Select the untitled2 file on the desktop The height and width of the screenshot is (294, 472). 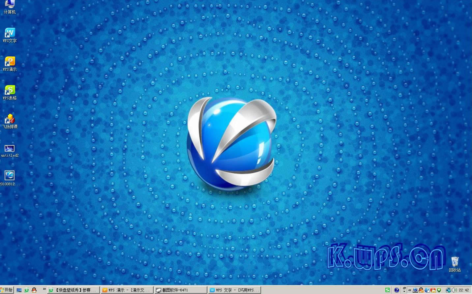tap(10, 151)
